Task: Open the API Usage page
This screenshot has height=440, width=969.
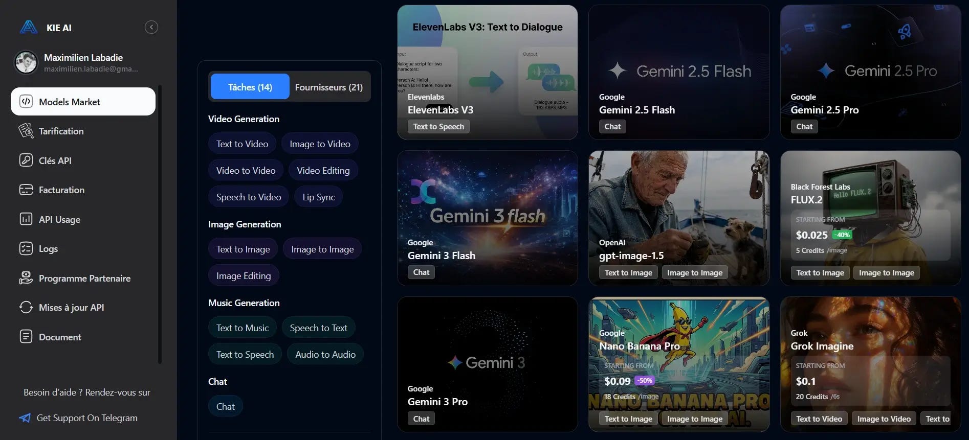Action: [83, 219]
